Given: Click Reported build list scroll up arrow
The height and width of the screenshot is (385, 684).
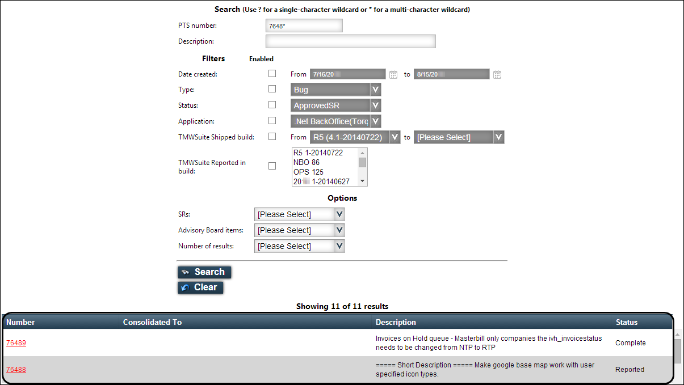Looking at the screenshot, I should tap(363, 152).
